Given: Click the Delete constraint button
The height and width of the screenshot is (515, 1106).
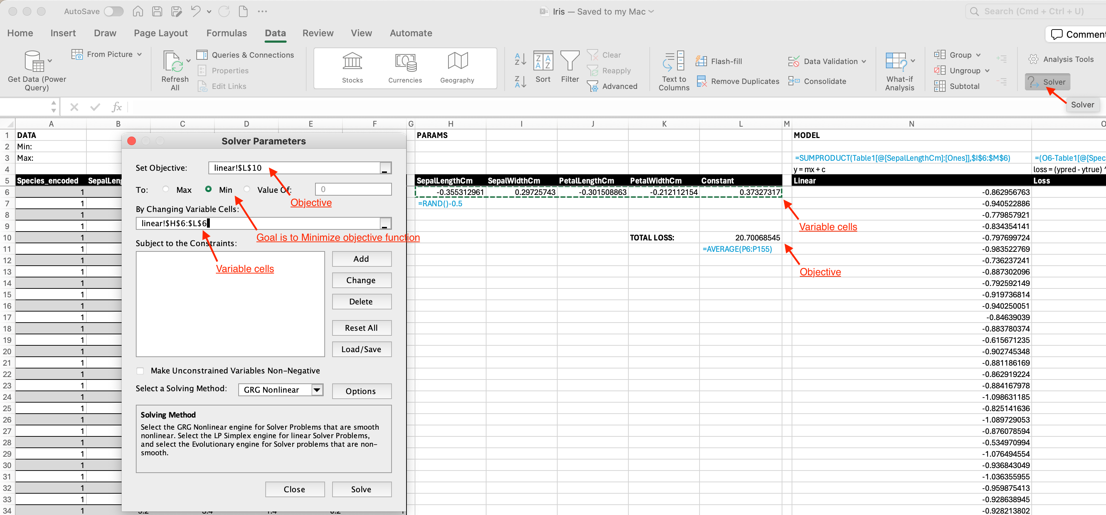Looking at the screenshot, I should pos(362,302).
